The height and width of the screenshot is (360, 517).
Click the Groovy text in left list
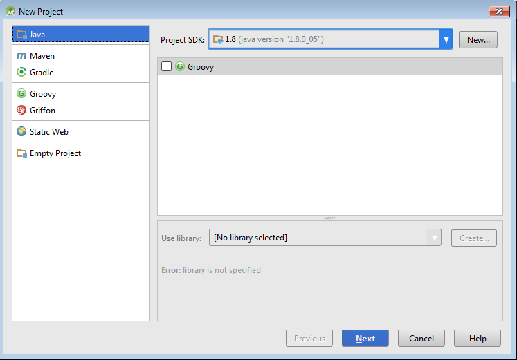pyautogui.click(x=43, y=94)
